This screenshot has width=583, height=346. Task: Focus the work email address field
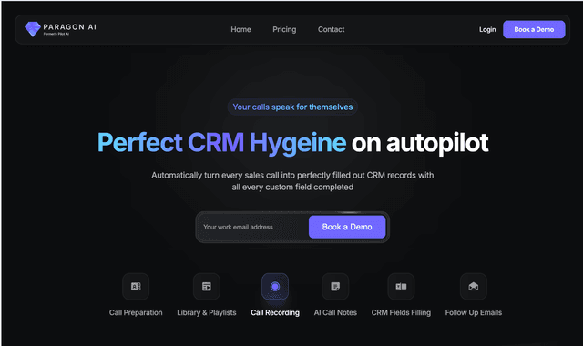pos(254,227)
